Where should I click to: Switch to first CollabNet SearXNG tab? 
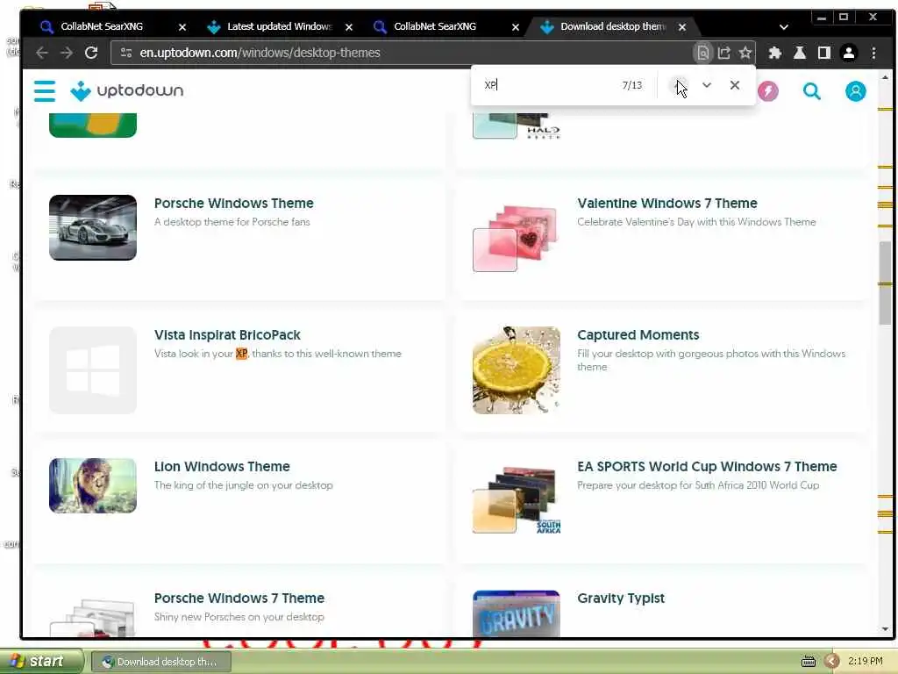pos(102,26)
